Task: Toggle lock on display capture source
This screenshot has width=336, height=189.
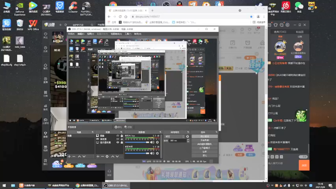Action: coord(122,142)
